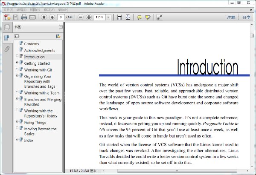This screenshot has width=256, height=175.
Task: Click the Create PDF online toolbar icon
Action: point(7,17)
